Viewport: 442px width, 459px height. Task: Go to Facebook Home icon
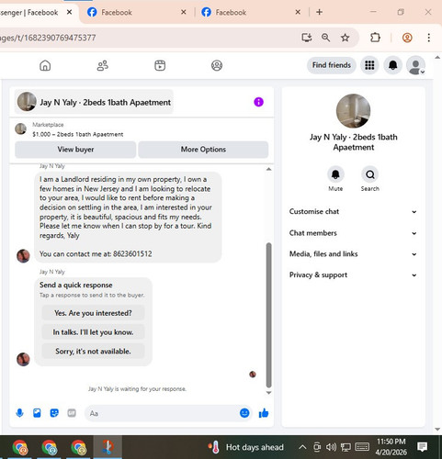point(45,65)
